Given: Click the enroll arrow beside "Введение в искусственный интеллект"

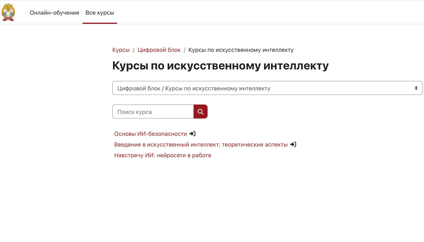Looking at the screenshot, I should [x=293, y=144].
